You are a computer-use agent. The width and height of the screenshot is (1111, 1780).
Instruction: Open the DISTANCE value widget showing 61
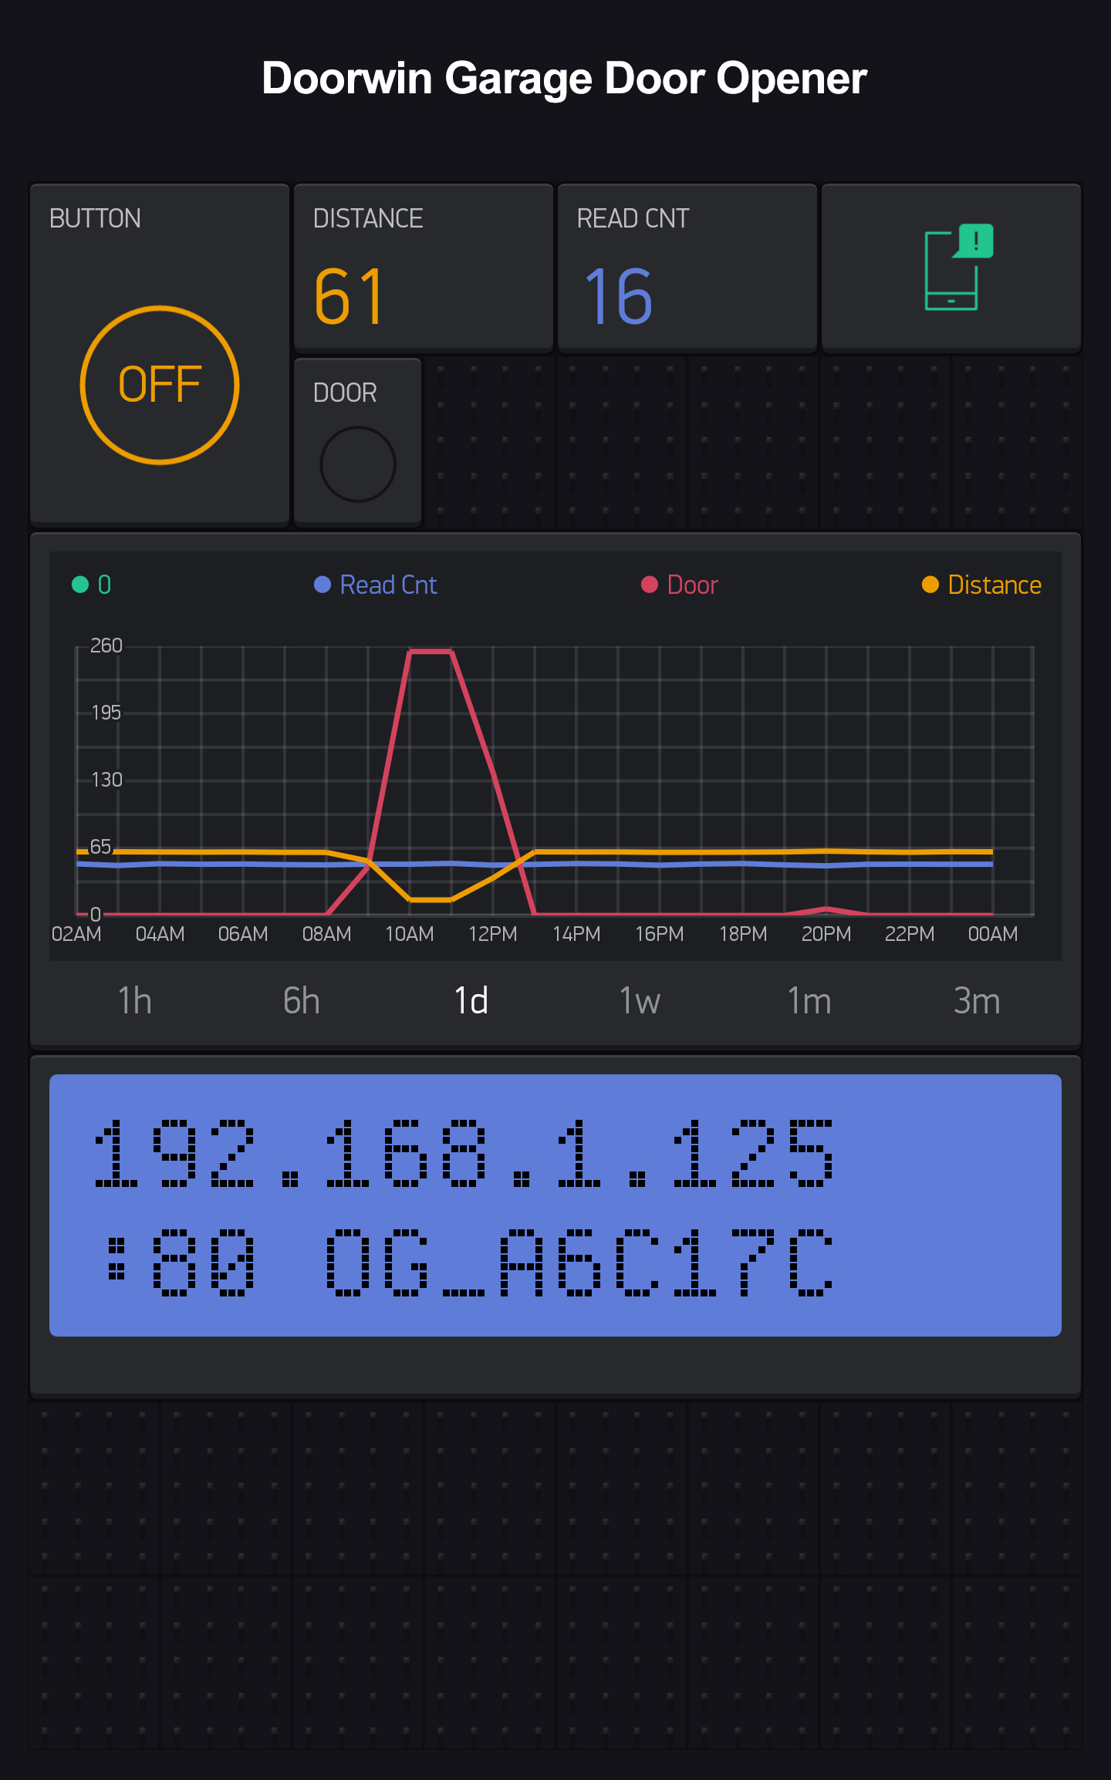424,267
